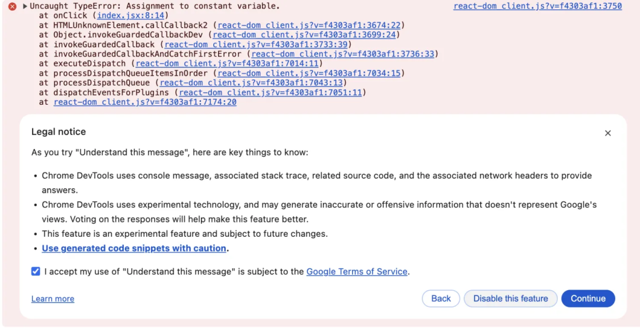Open invokeGuardedCallback link 3733:39
The image size is (640, 328).
(256, 44)
